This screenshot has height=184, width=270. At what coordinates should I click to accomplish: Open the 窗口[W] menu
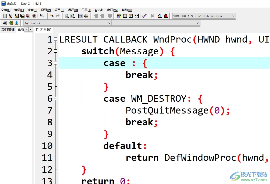[113, 10]
